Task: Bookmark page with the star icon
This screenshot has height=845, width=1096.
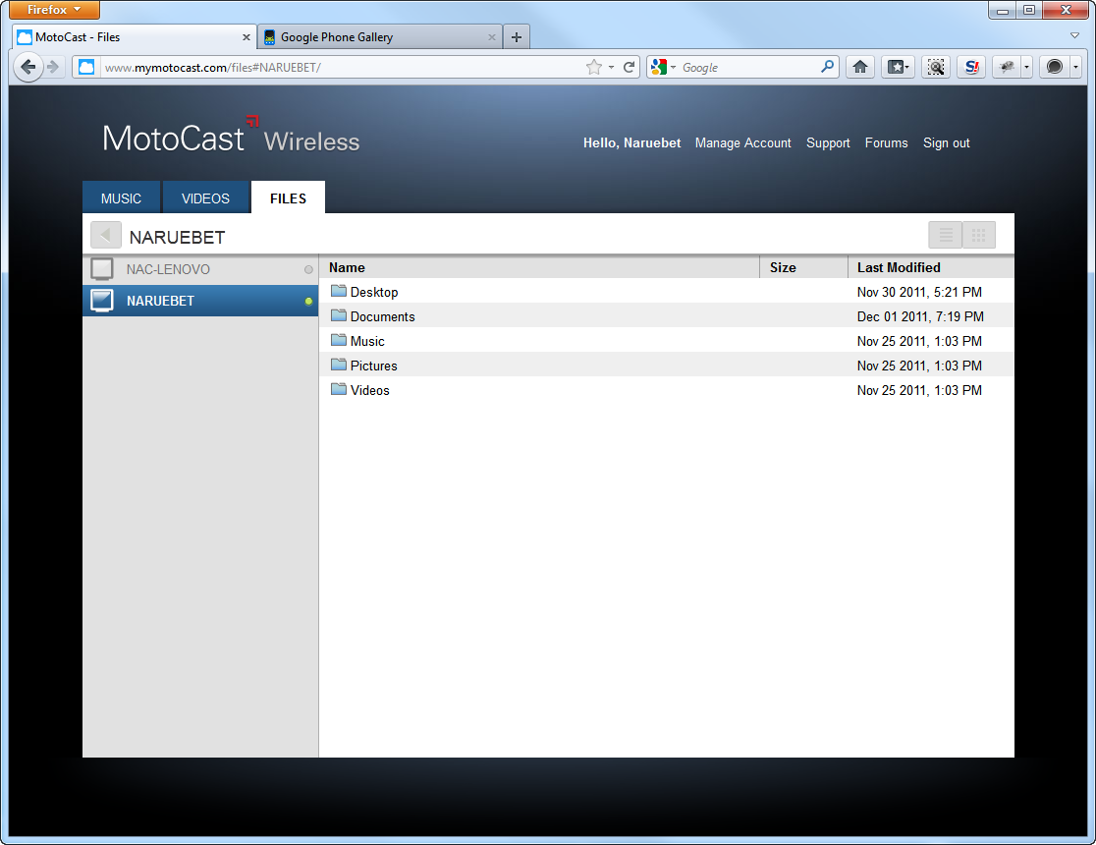Action: 593,67
